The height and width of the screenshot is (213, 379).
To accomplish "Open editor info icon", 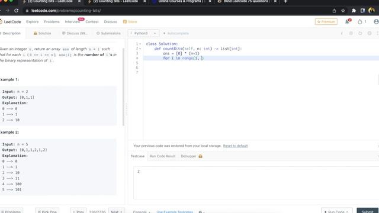I will [x=342, y=33].
